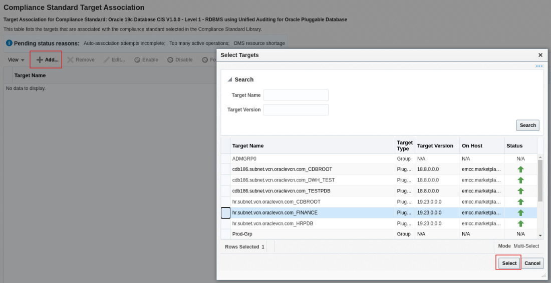The image size is (551, 283).
Task: Click the Add plus icon in toolbar
Action: (x=40, y=60)
